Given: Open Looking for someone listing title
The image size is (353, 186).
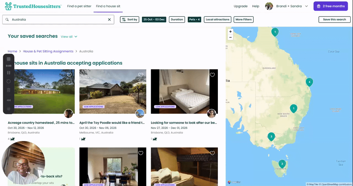Looking at the screenshot, I should click(x=184, y=123).
